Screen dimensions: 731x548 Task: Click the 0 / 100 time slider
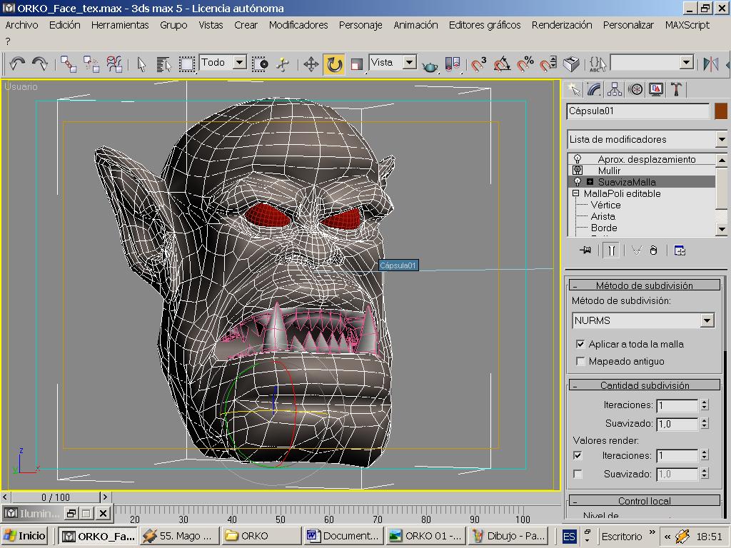56,497
